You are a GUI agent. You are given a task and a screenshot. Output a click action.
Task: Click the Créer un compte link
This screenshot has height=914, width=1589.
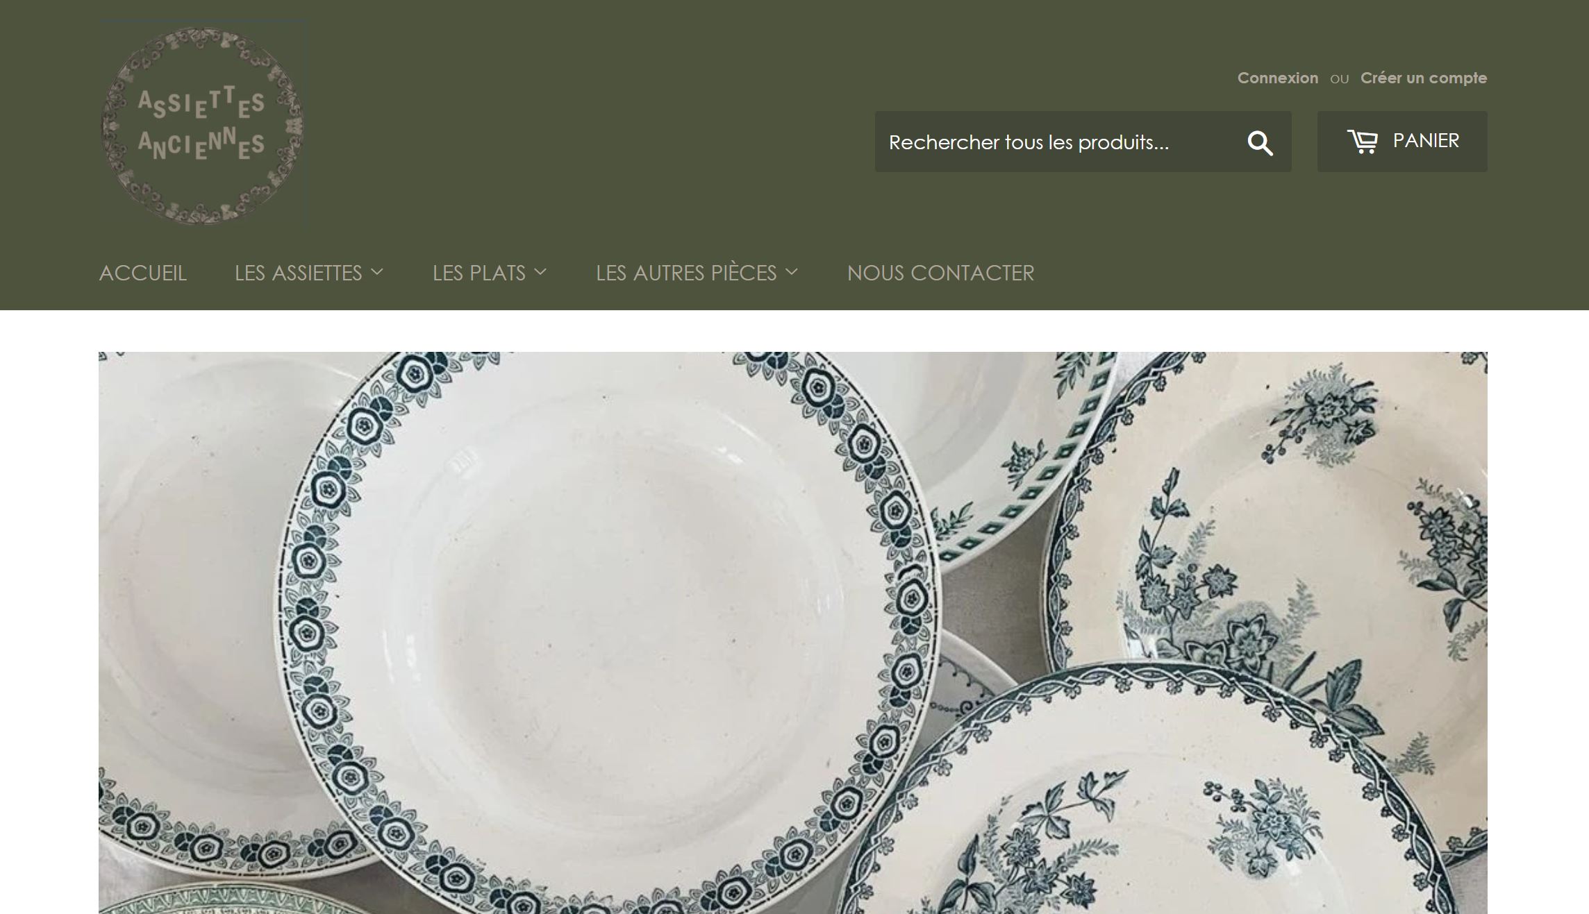coord(1424,78)
